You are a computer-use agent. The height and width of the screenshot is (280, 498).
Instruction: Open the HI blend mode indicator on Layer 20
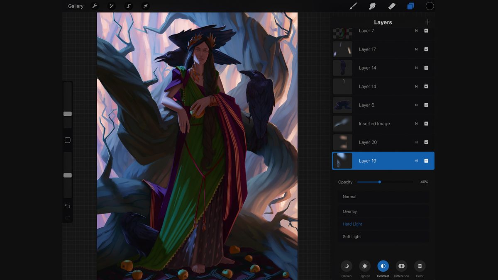417,142
